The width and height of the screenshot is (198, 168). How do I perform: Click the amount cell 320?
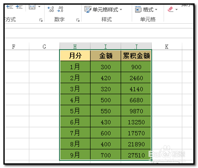(x=106, y=89)
